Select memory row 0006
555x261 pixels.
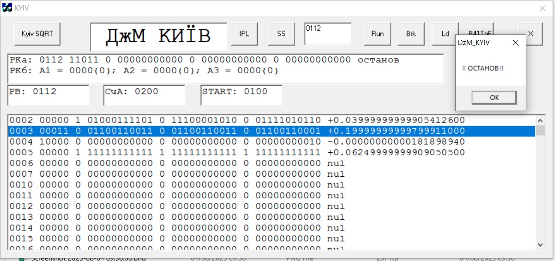pos(271,163)
